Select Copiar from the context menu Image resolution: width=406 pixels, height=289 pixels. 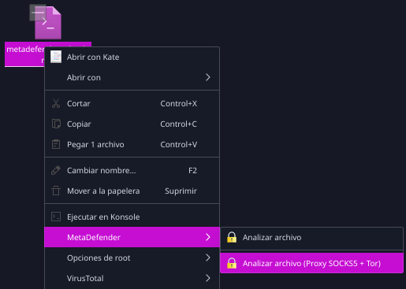pyautogui.click(x=132, y=124)
